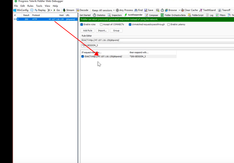Switch to the Composer tab

pos(152,15)
